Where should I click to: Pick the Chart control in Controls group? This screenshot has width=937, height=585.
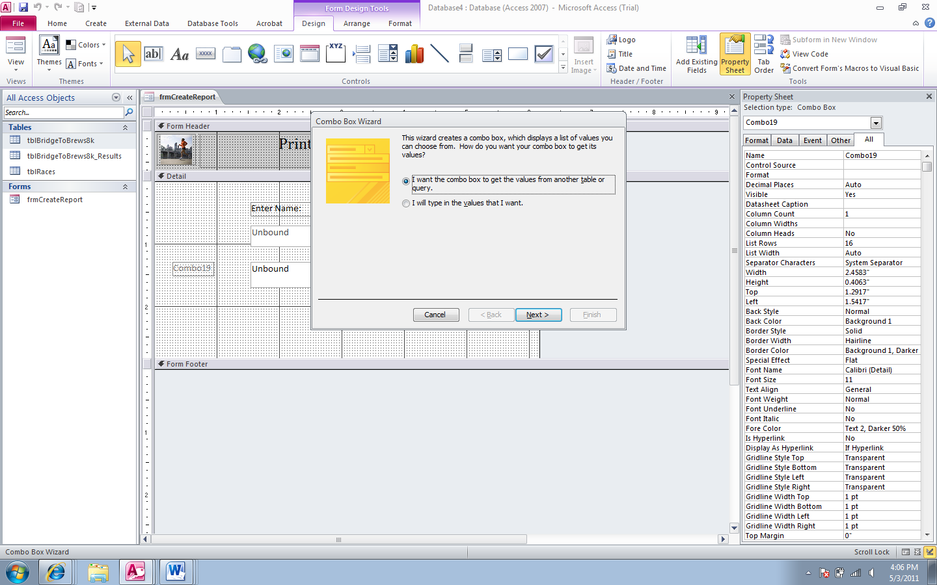click(414, 53)
